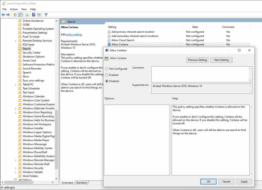
Task: Open the Help menu
Action: [33, 9]
